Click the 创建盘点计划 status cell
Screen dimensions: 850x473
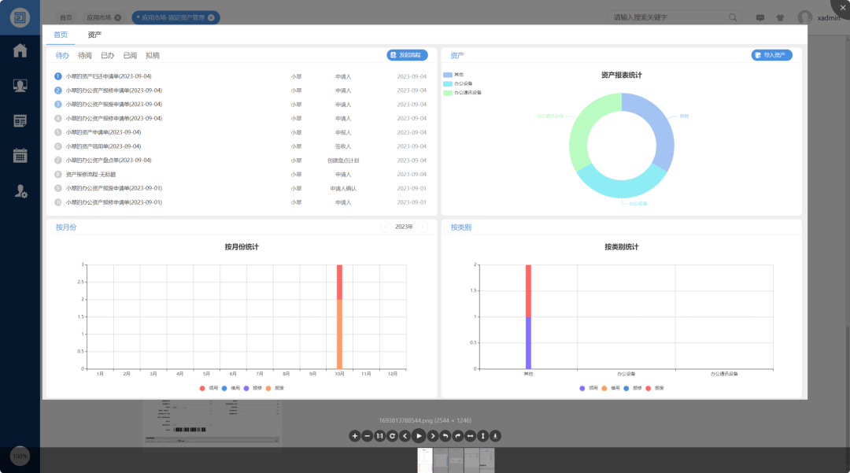click(343, 161)
